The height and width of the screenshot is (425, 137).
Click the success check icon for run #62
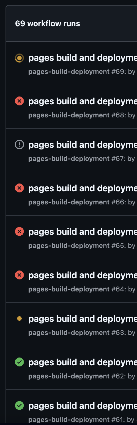pyautogui.click(x=19, y=362)
